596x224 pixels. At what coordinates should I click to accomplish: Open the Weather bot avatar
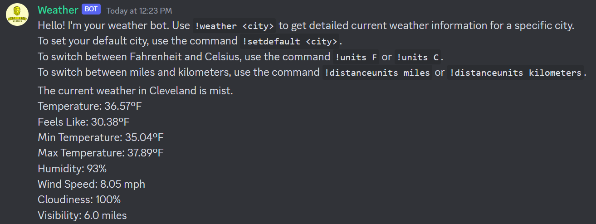coord(17,15)
